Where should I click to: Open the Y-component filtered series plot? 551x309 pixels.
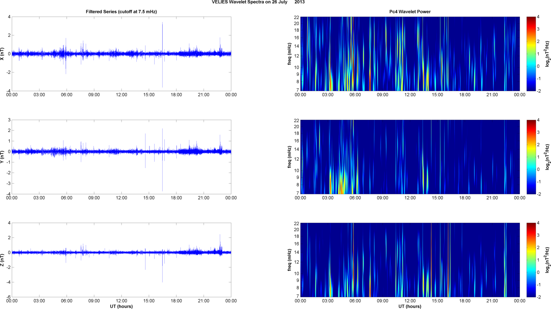point(121,157)
